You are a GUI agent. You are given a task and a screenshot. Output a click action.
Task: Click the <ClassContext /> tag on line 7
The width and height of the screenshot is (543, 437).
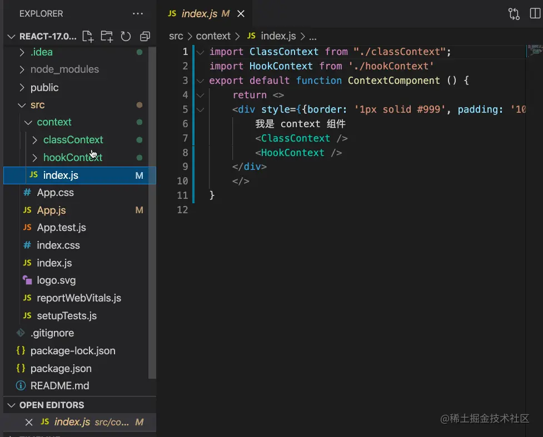pyautogui.click(x=301, y=138)
